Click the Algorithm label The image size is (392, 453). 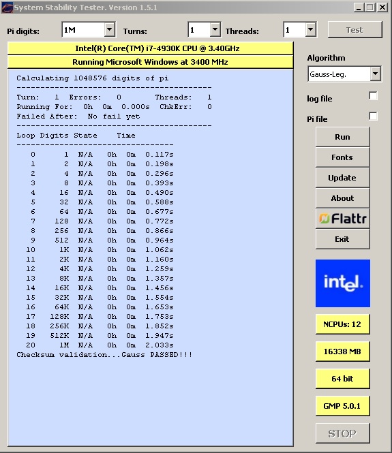pos(326,58)
